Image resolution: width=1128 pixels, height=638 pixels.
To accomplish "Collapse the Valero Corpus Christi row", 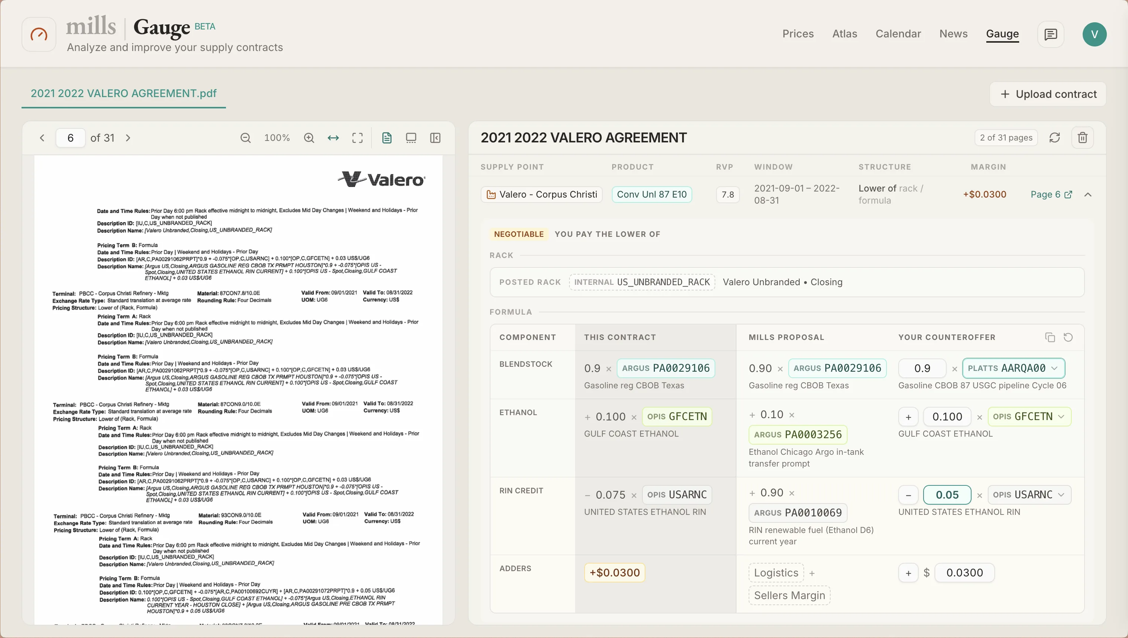I will coord(1088,195).
